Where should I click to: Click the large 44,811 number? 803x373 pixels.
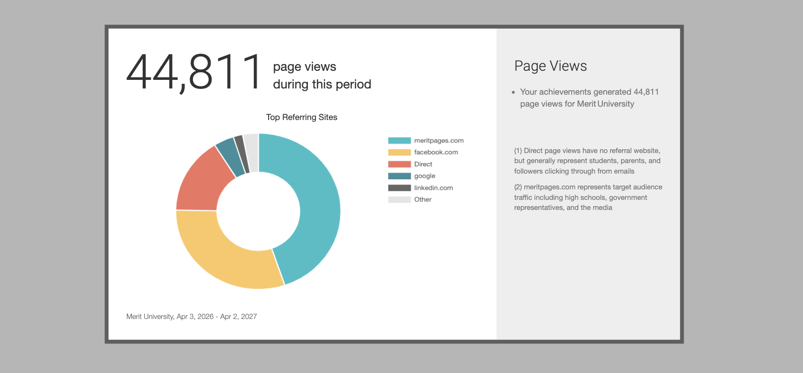(x=194, y=73)
